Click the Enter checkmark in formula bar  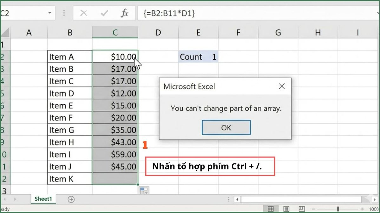pyautogui.click(x=104, y=13)
